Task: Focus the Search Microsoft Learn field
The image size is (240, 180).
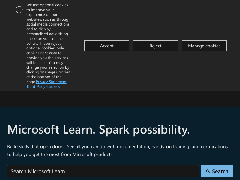Action: tap(103, 171)
